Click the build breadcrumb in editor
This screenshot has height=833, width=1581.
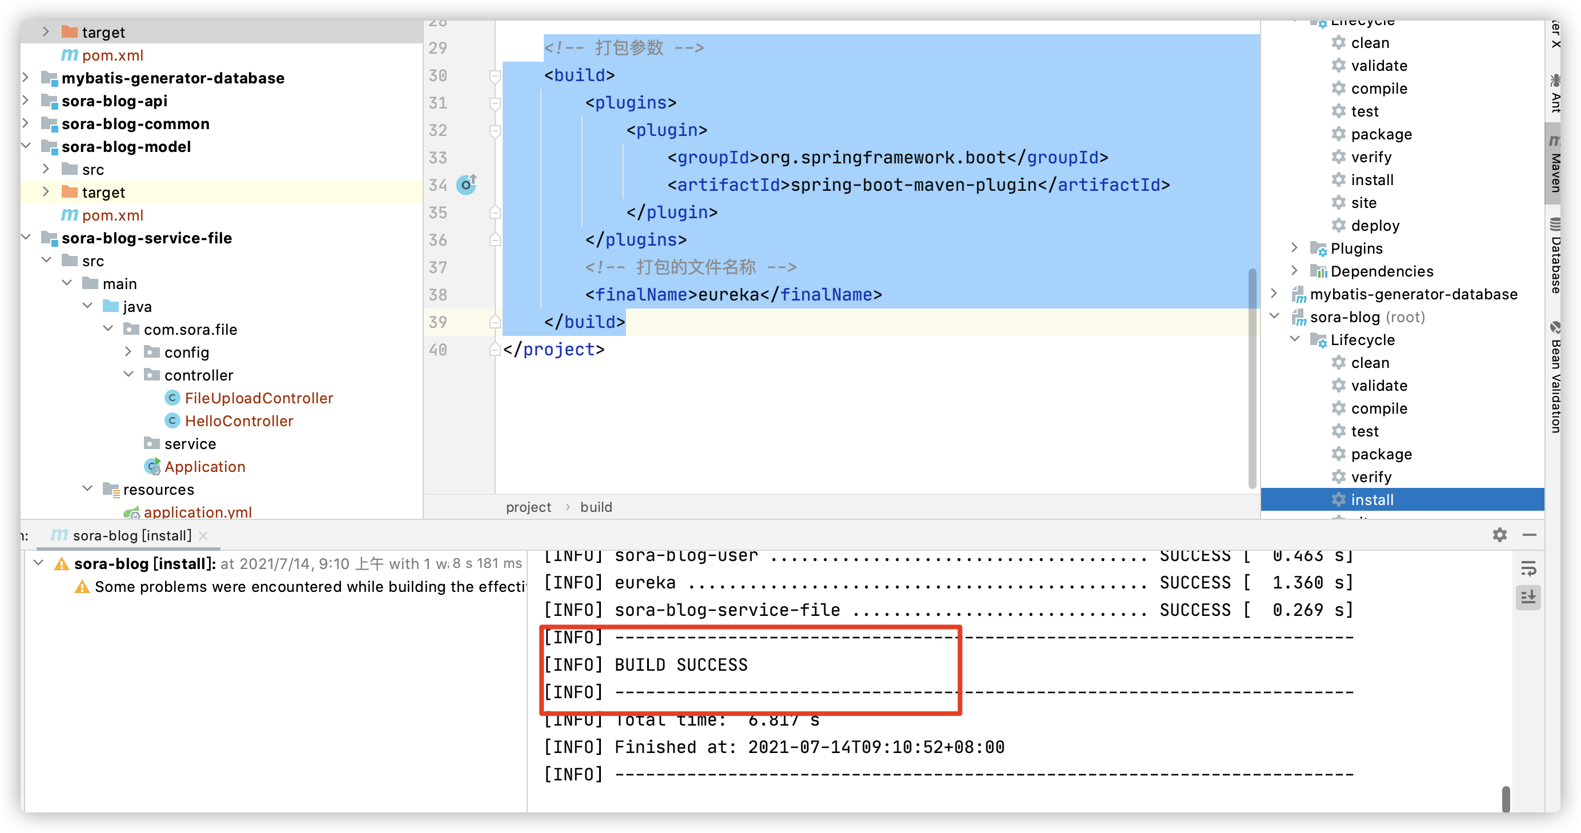[596, 507]
